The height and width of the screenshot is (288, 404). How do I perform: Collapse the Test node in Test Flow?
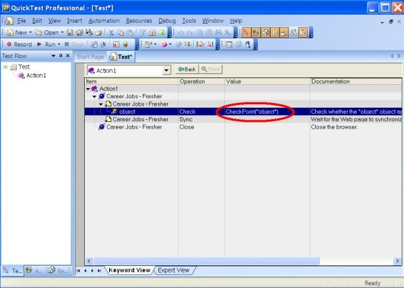point(5,67)
